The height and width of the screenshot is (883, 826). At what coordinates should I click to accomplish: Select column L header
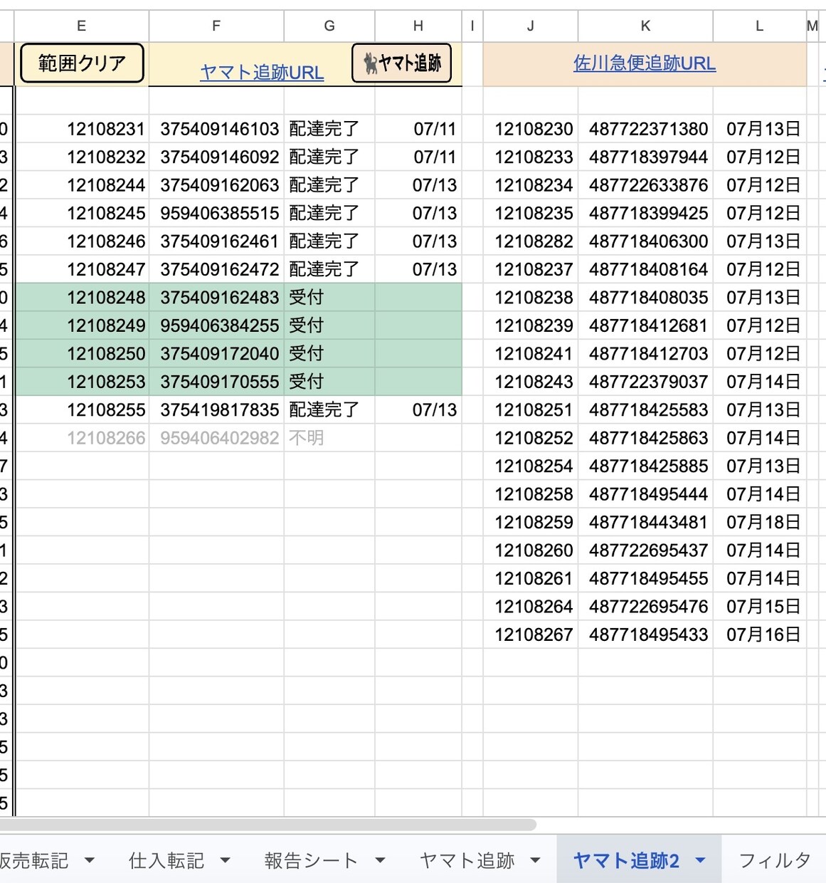760,26
